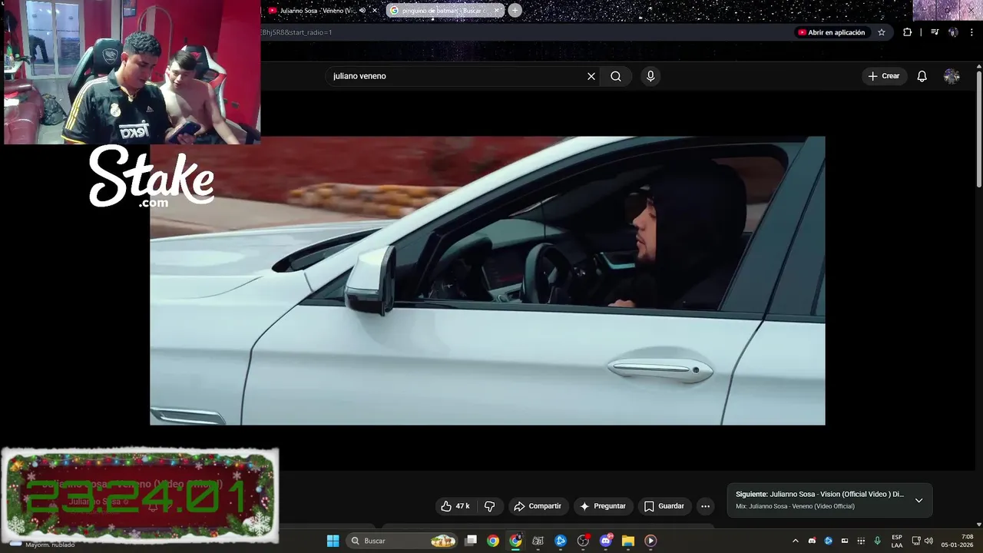Open YouTube notifications bell
Image resolution: width=983 pixels, height=553 pixels.
coord(922,76)
